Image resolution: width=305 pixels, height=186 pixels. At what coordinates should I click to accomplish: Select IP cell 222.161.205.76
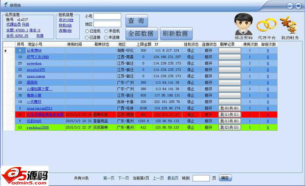[x=168, y=102]
